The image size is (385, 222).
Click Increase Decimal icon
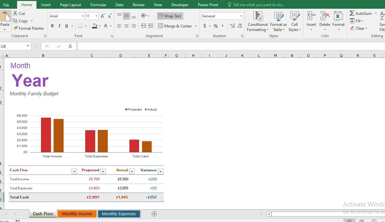point(232,26)
